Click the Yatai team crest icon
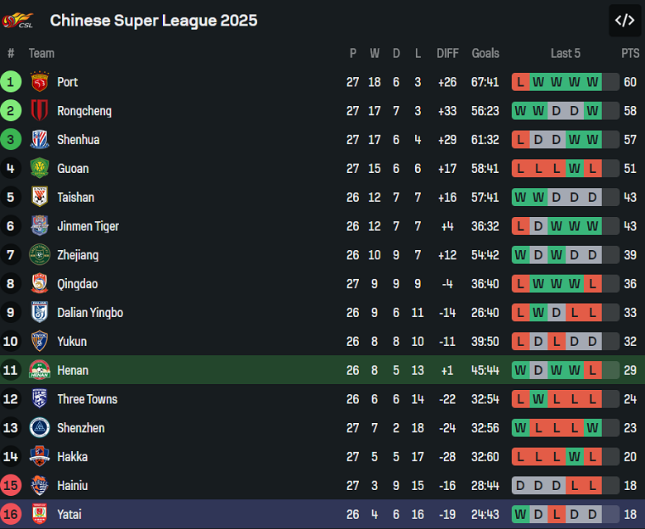Image resolution: width=645 pixels, height=529 pixels. (40, 514)
